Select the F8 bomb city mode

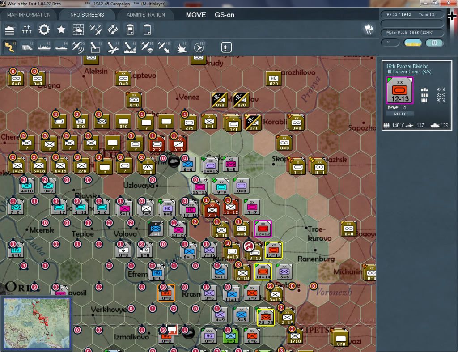[x=130, y=47]
